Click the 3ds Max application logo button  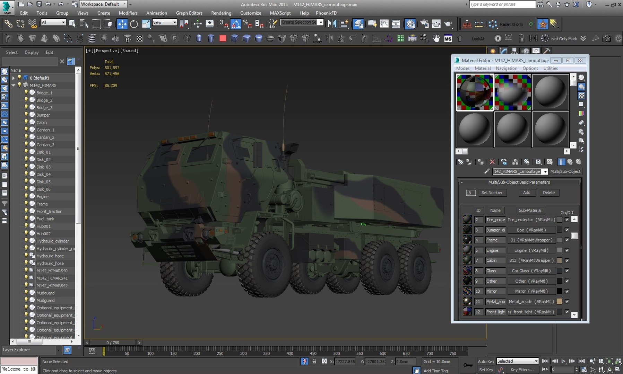[7, 7]
